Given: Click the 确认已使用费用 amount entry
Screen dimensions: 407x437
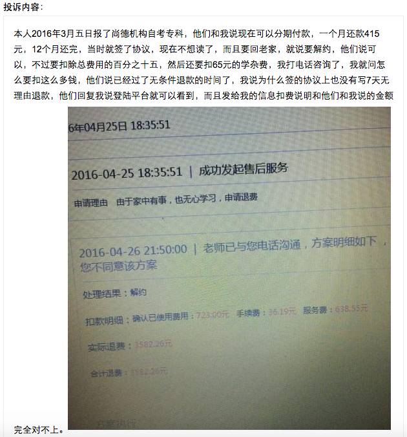Looking at the screenshot, I should click(x=180, y=317).
